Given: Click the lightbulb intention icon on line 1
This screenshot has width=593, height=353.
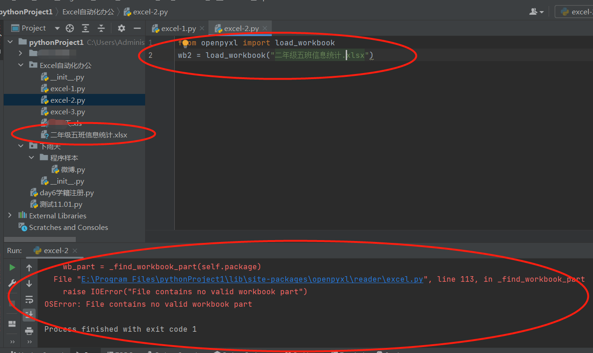Looking at the screenshot, I should (185, 43).
